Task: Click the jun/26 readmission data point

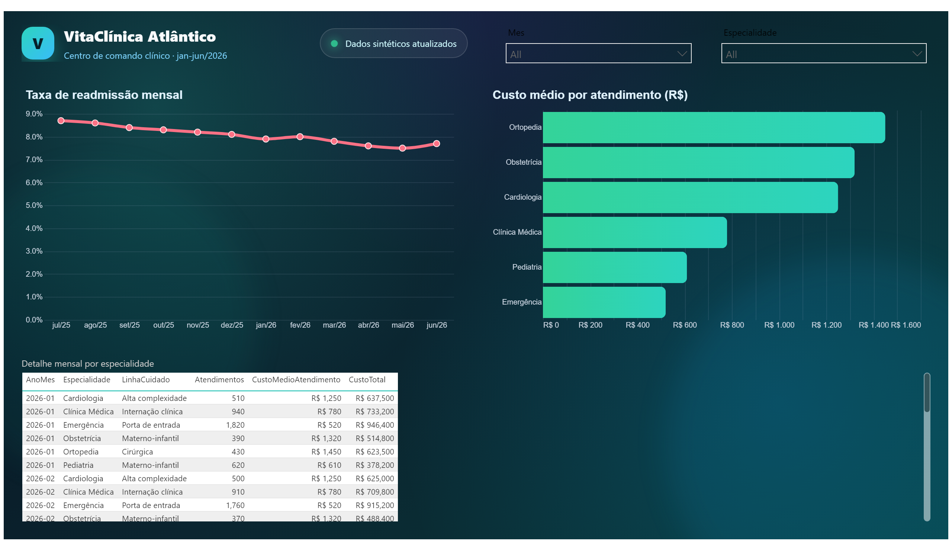Action: [x=437, y=144]
